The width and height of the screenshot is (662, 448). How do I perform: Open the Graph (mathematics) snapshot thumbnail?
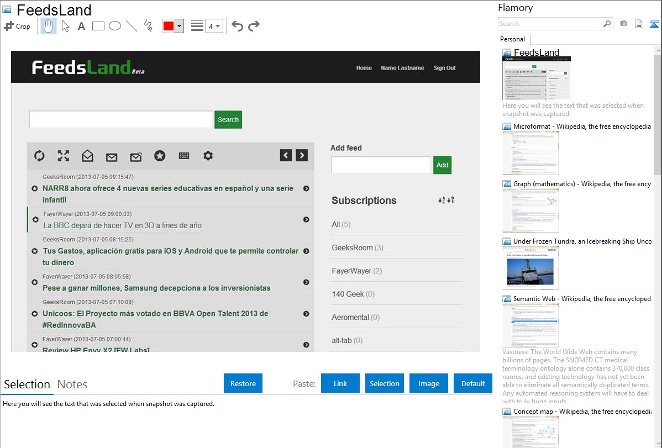530,210
